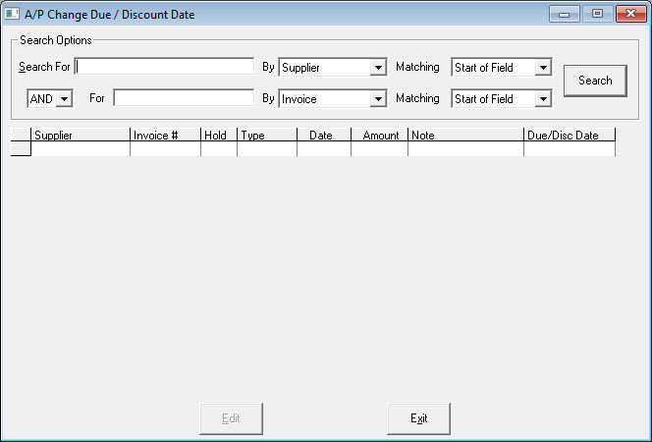Click the Due/Disc Date column header
Screen dimensions: 652x442
coord(570,136)
